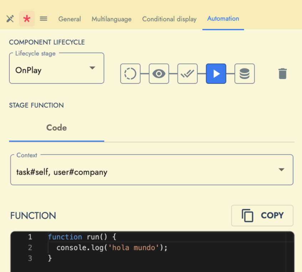Image resolution: width=302 pixels, height=272 pixels.
Task: Select the double-checkmark lifecycle stage icon
Action: point(187,73)
